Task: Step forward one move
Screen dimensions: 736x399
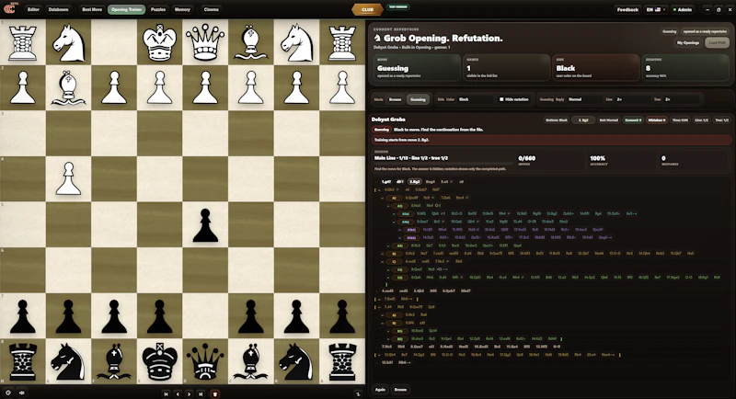Action: (x=190, y=394)
